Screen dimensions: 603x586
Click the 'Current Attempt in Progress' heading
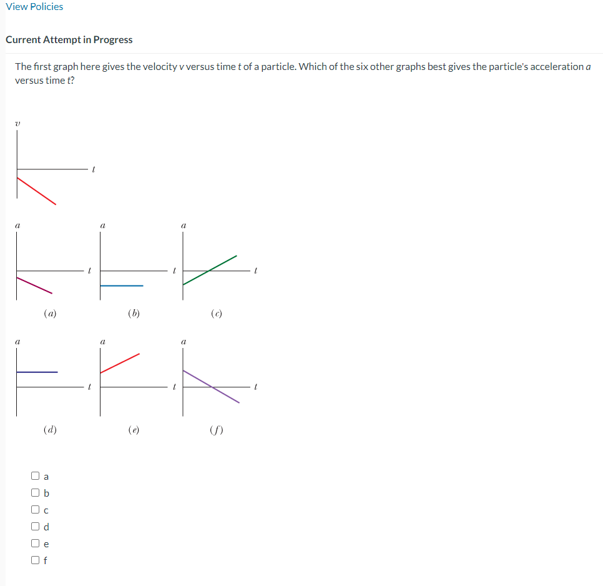[69, 39]
